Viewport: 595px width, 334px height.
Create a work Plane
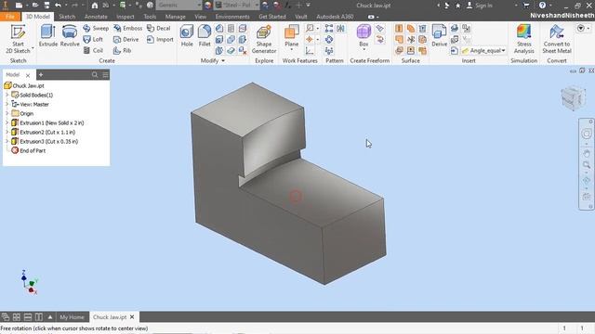(x=291, y=38)
